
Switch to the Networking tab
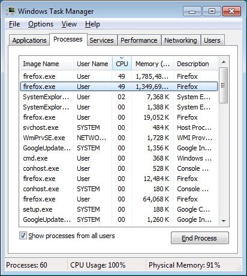pyautogui.click(x=180, y=40)
